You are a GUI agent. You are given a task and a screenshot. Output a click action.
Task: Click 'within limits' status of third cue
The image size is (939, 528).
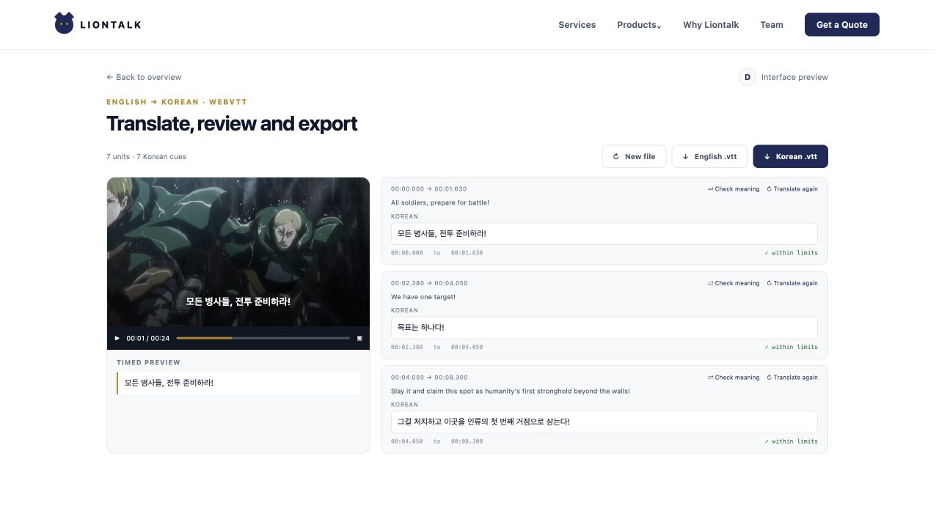point(791,441)
